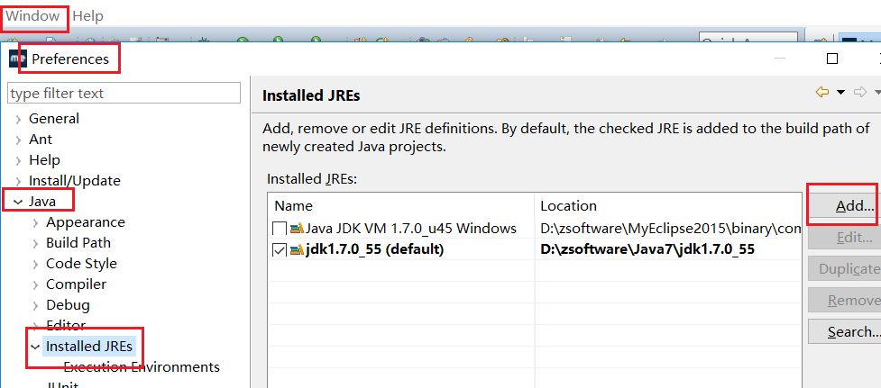This screenshot has width=881, height=388.
Task: Select Ant in the preferences tree
Action: 41,139
